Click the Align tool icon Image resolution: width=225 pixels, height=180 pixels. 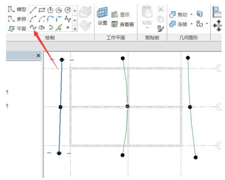point(217,12)
